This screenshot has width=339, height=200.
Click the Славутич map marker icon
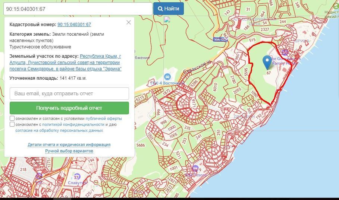coord(77,177)
